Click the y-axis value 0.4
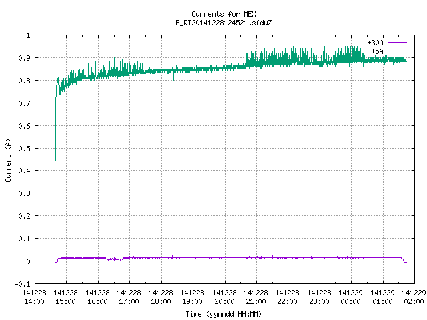The image size is (427, 320). (24, 171)
